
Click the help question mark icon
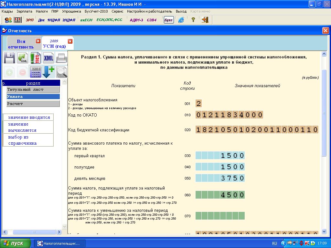tap(193, 20)
